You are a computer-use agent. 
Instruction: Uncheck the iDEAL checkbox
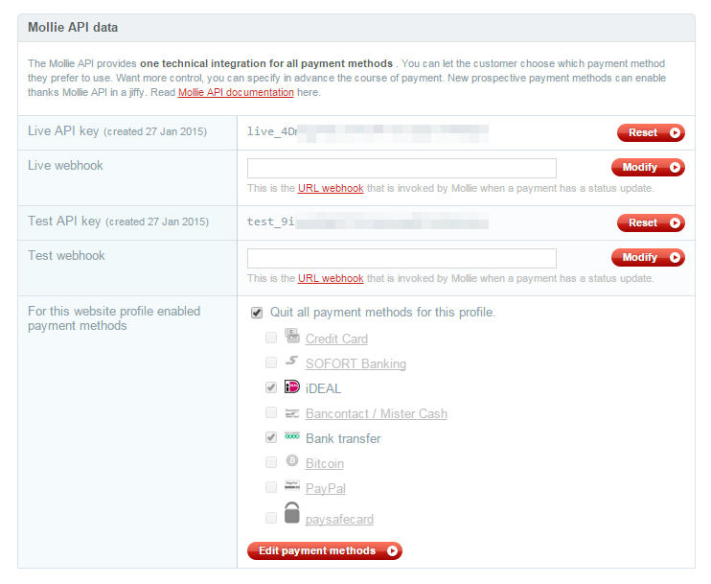271,387
